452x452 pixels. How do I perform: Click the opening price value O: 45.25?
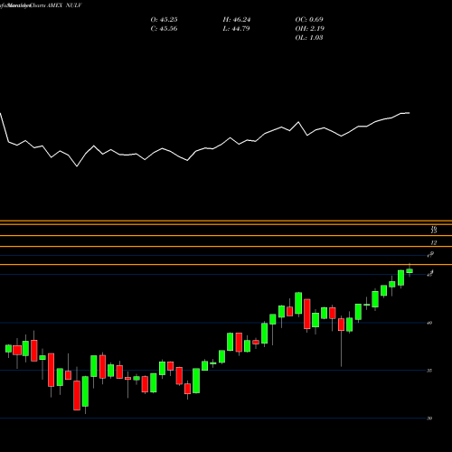164,20
